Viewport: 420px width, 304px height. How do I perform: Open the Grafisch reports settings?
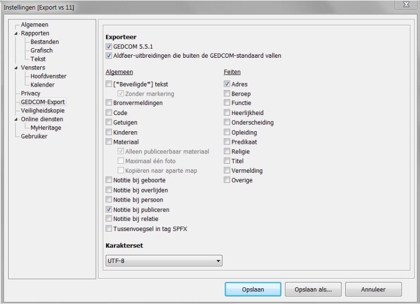click(x=42, y=51)
